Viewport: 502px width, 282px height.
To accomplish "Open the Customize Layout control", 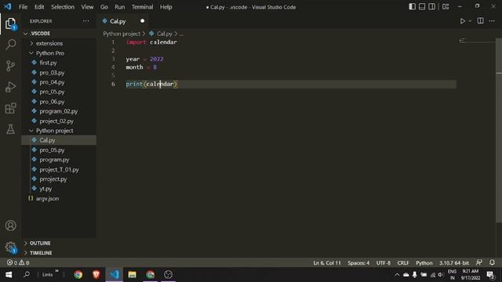I will pos(446,7).
